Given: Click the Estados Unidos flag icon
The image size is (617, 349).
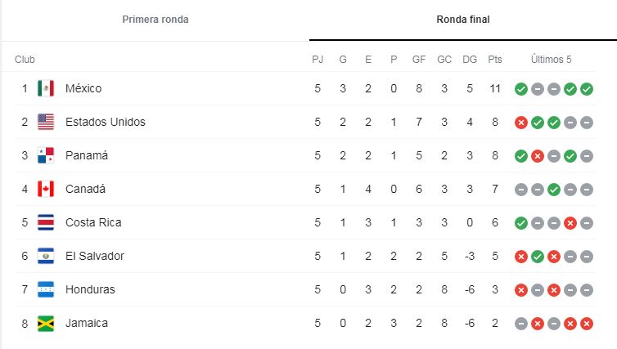Looking at the screenshot, I should click(x=46, y=122).
